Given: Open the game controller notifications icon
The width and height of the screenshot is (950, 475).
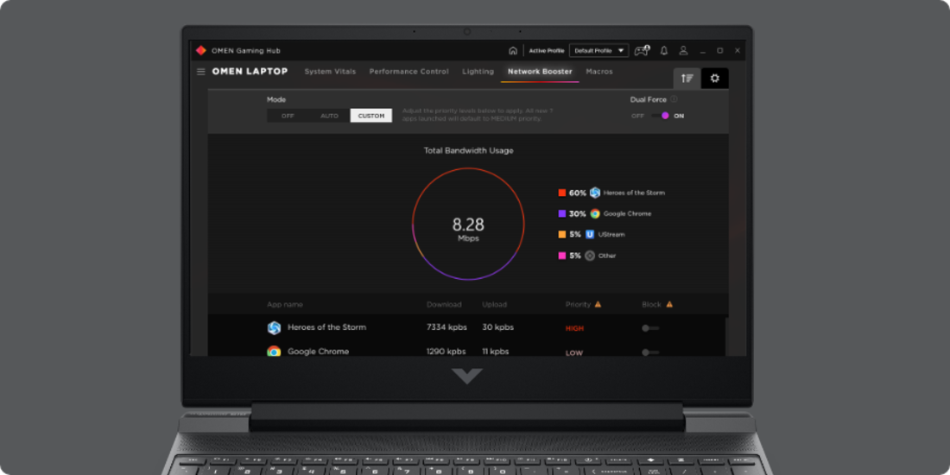Looking at the screenshot, I should [x=641, y=51].
